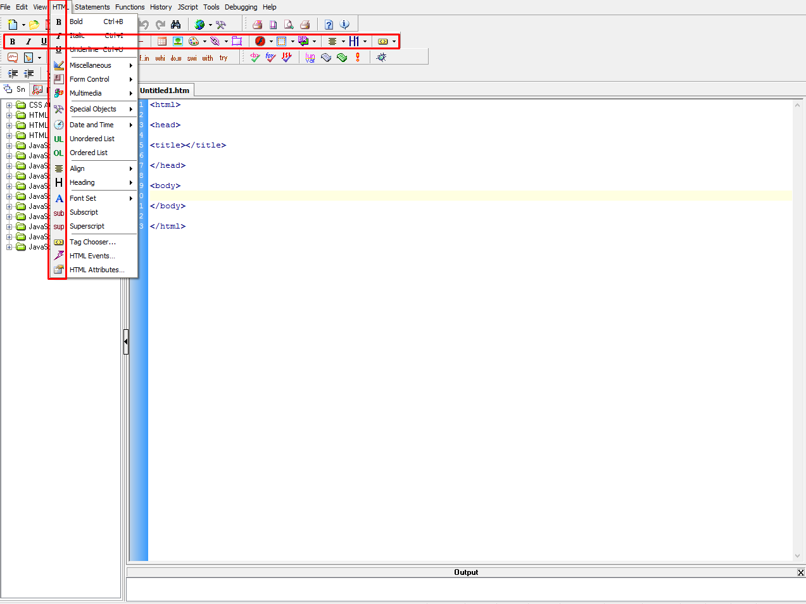Click the print icon in the top toolbar
Screen dimensions: 806x604
(x=305, y=25)
